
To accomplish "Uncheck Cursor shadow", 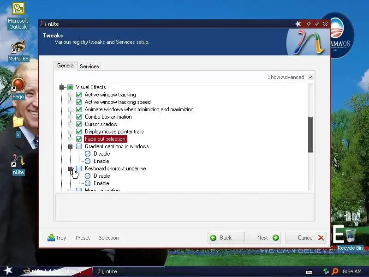I will (79, 124).
